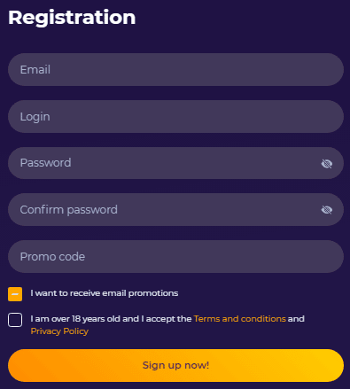This screenshot has width=350, height=389.
Task: Reveal password with Password field eye icon
Action: coord(326,163)
